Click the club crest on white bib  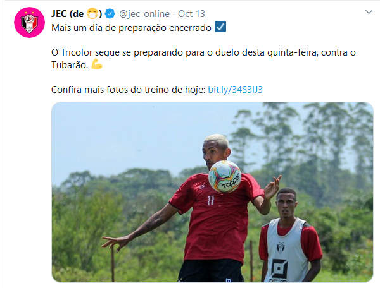point(281,248)
